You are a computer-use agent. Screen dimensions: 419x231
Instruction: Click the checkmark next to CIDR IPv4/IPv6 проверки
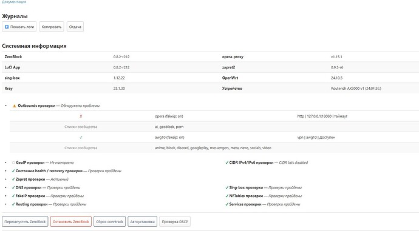227,162
